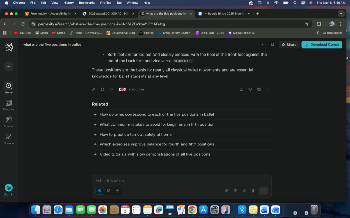This screenshot has width=350, height=218.
Task: Click the attach file paperclip icon
Action: pyautogui.click(x=244, y=191)
